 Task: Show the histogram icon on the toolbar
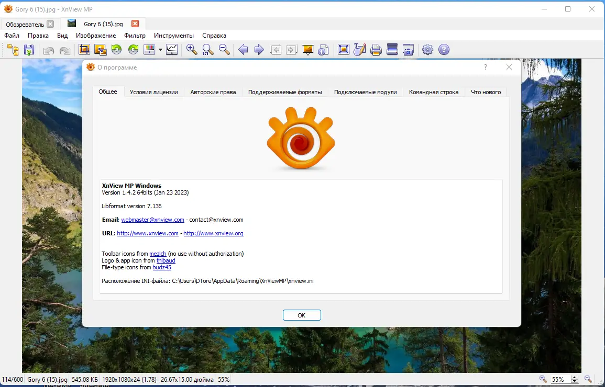tap(171, 50)
